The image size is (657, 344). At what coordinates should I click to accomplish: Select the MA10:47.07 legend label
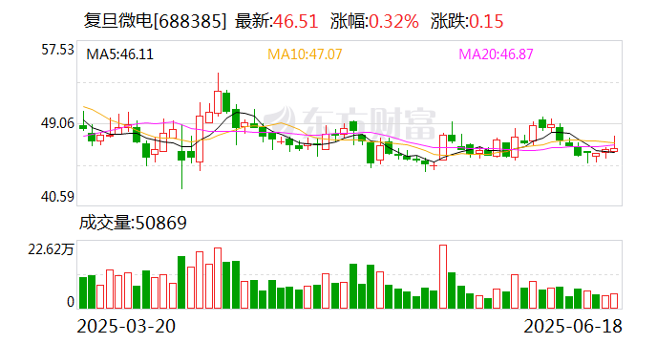[x=305, y=54]
